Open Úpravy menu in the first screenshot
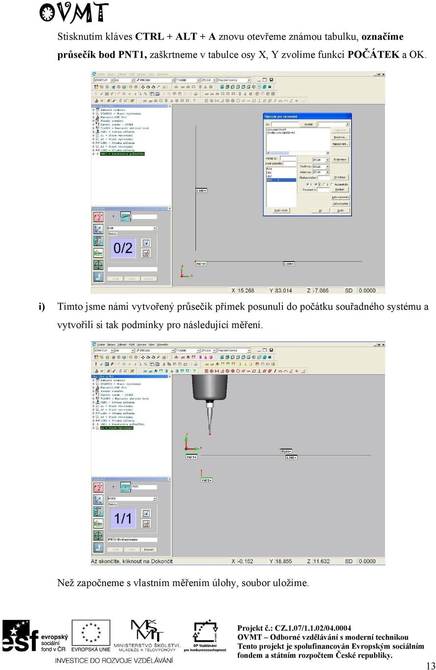The height and width of the screenshot is (670, 436). [x=111, y=74]
